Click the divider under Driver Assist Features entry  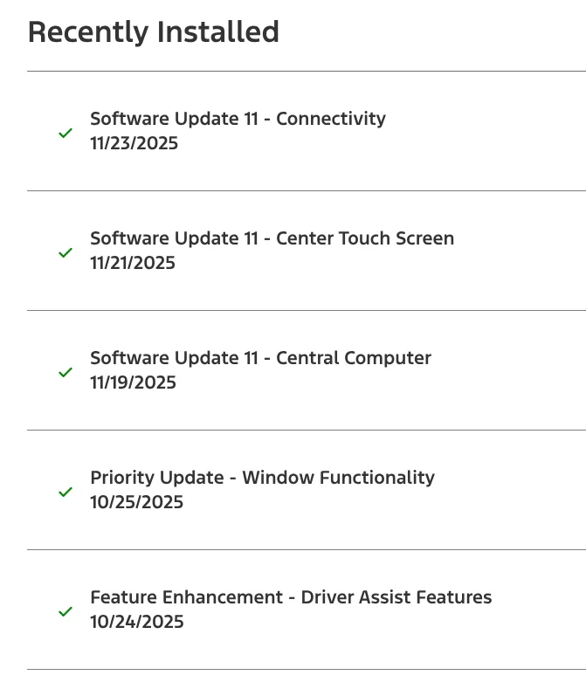pyautogui.click(x=306, y=670)
